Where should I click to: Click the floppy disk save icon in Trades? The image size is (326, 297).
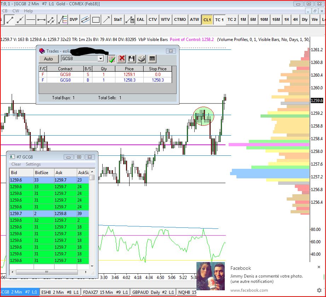pyautogui.click(x=131, y=59)
